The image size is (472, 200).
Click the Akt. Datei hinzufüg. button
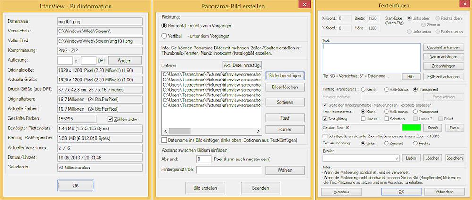click(242, 65)
